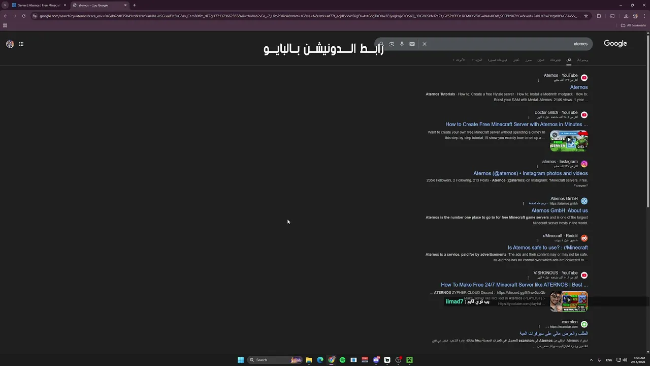Screen dimensions: 650x366
Task: Open more options for Aternos YouTube result
Action: [x=538, y=80]
